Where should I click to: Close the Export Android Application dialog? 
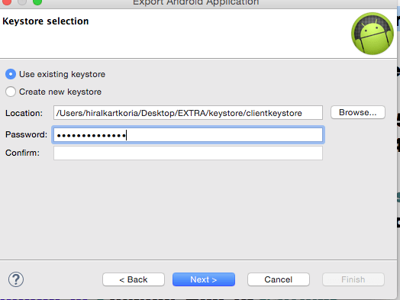(x=6, y=2)
